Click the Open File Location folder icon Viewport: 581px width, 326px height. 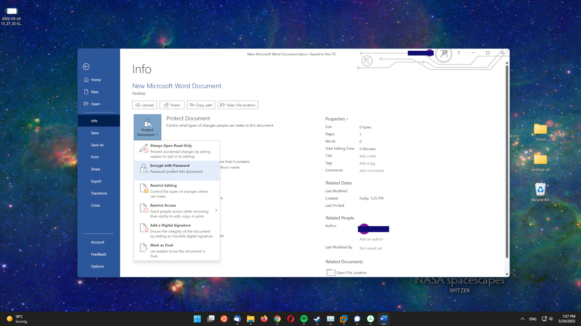click(331, 272)
